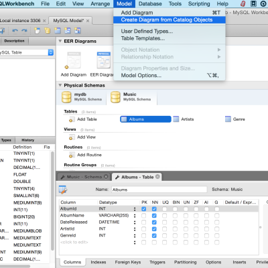Screen dimensions: 268x268
Task: Toggle NN checkbox for AlbumId
Action: pos(154,209)
